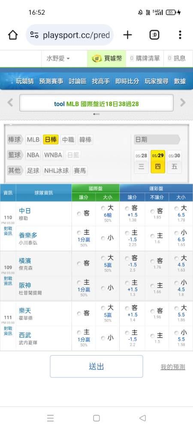193x430 pixels.
Task: Open the 西武 team link
Action: pyautogui.click(x=25, y=335)
